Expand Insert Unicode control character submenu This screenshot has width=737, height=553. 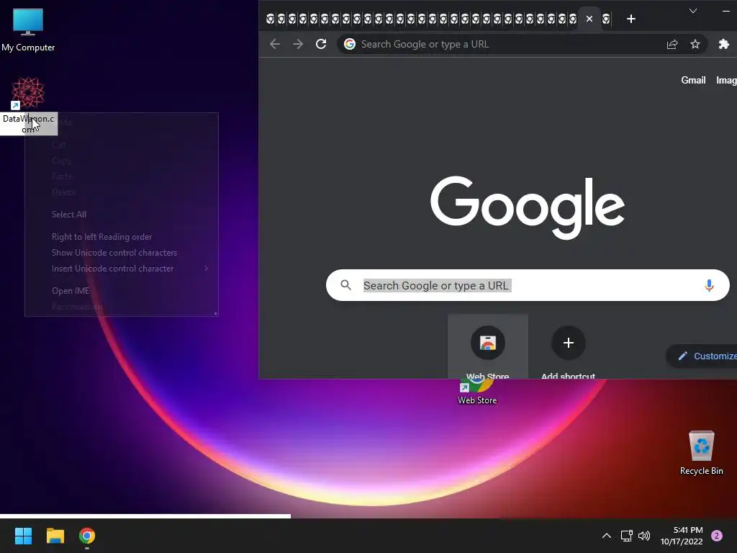[121, 269]
